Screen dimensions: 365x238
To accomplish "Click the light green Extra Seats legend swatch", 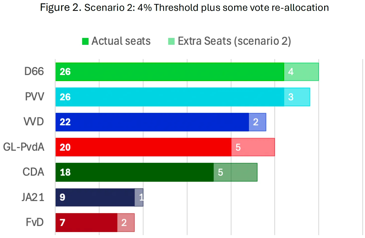I will coord(171,41).
